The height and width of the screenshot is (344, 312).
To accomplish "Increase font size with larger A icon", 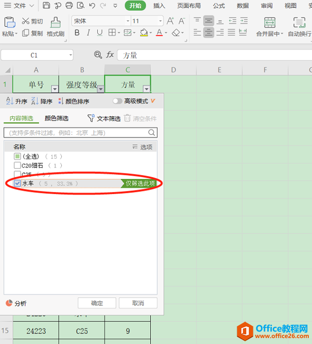I will point(170,21).
